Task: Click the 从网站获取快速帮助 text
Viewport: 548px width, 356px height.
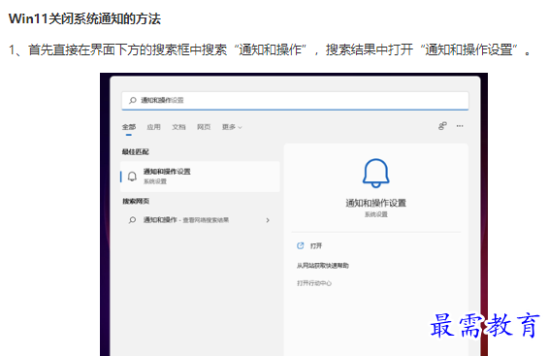Action: tap(323, 266)
